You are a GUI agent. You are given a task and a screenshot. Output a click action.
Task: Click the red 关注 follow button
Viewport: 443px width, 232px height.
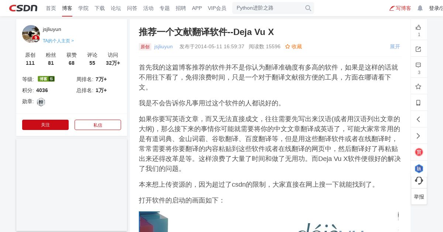[x=45, y=125]
